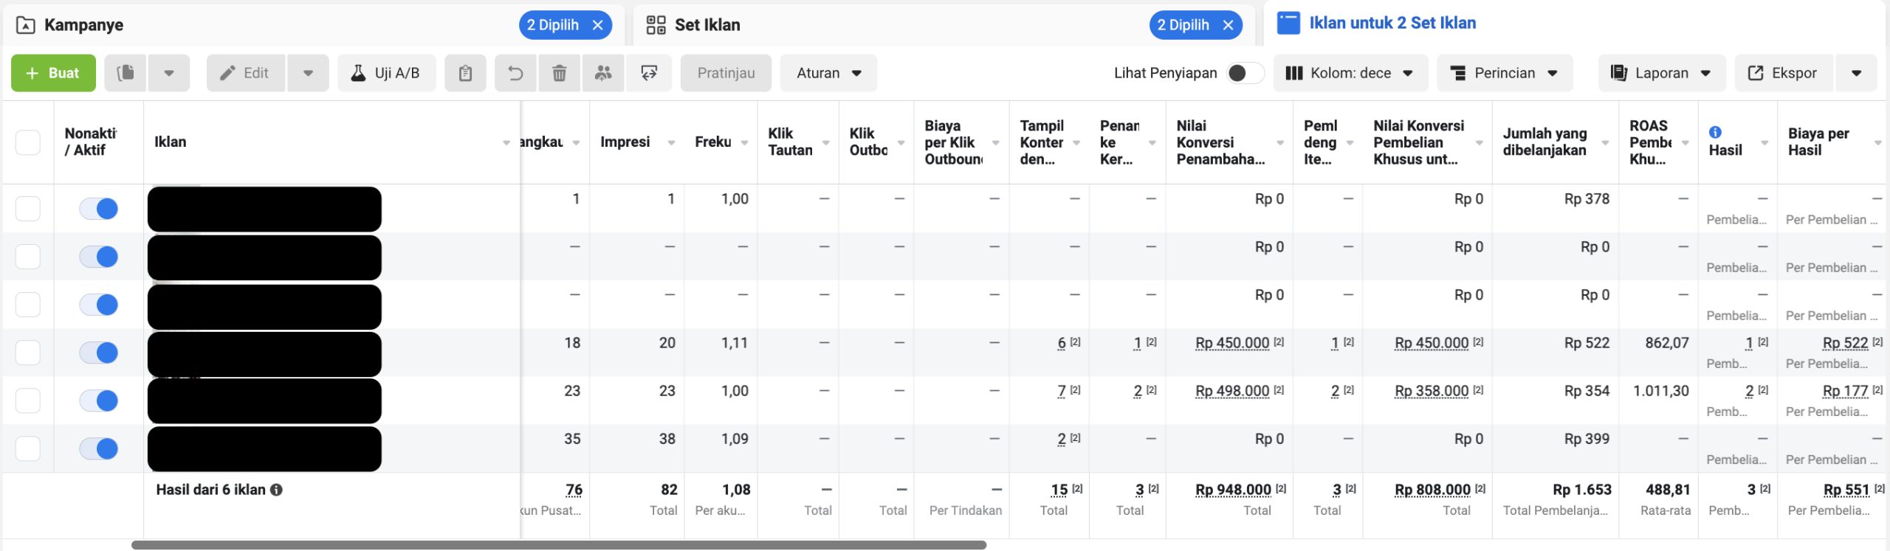Click the undo arrow icon
The height and width of the screenshot is (551, 1890).
point(515,73)
